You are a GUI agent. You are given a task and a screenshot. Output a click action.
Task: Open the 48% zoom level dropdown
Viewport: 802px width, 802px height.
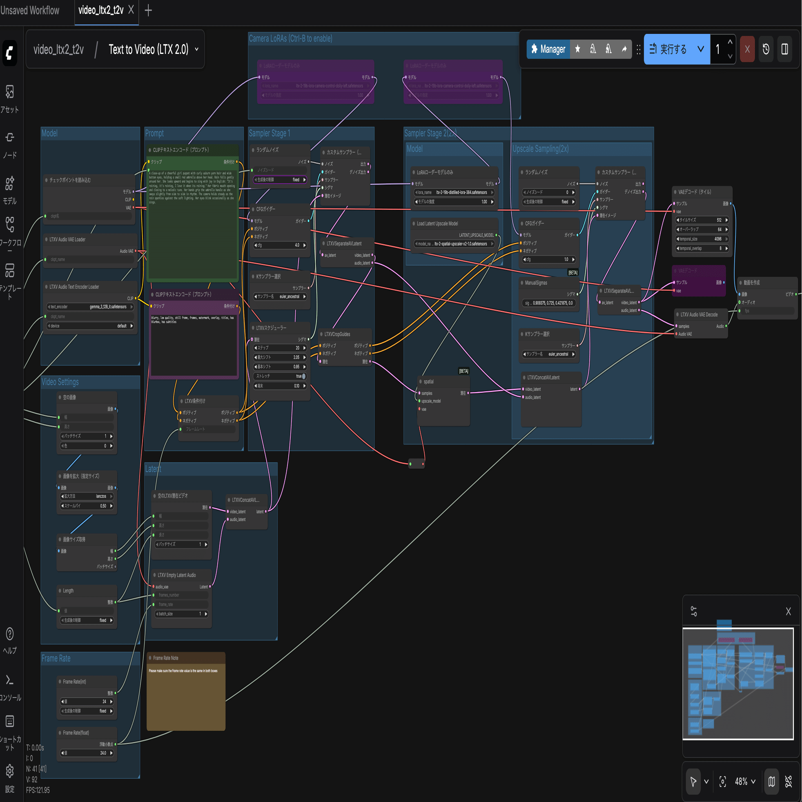[x=745, y=782]
